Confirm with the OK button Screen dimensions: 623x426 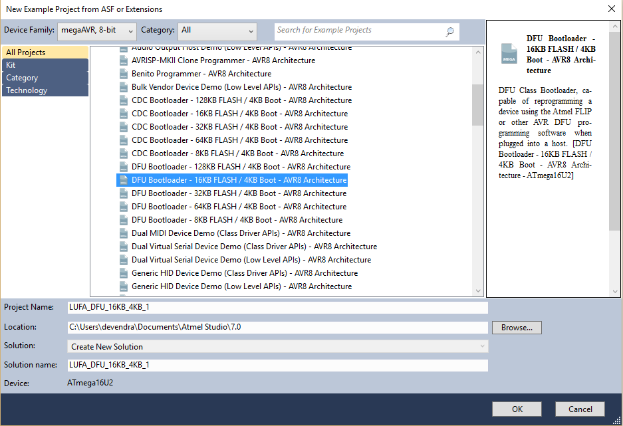pos(517,409)
